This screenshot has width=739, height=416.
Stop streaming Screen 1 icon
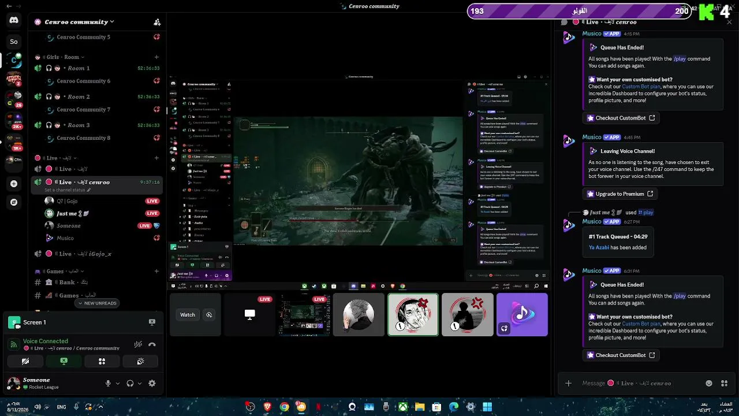(152, 322)
